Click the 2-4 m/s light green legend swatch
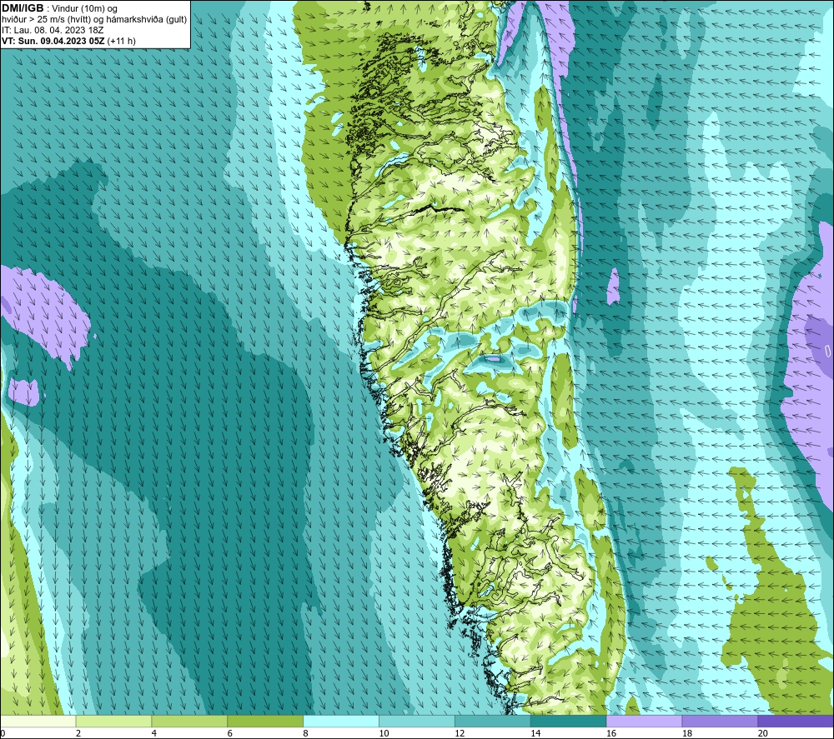Screen dimensions: 834x739 (x=113, y=721)
